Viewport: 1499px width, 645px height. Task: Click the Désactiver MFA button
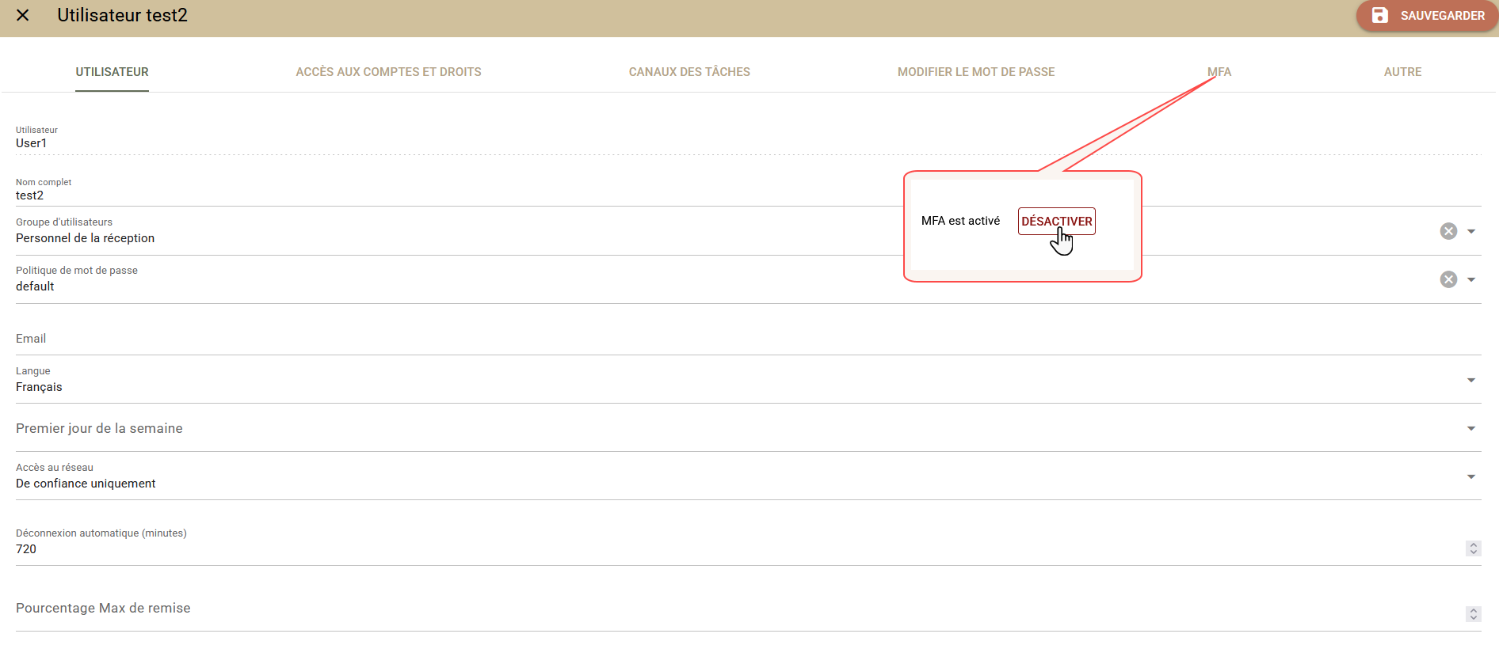tap(1056, 222)
